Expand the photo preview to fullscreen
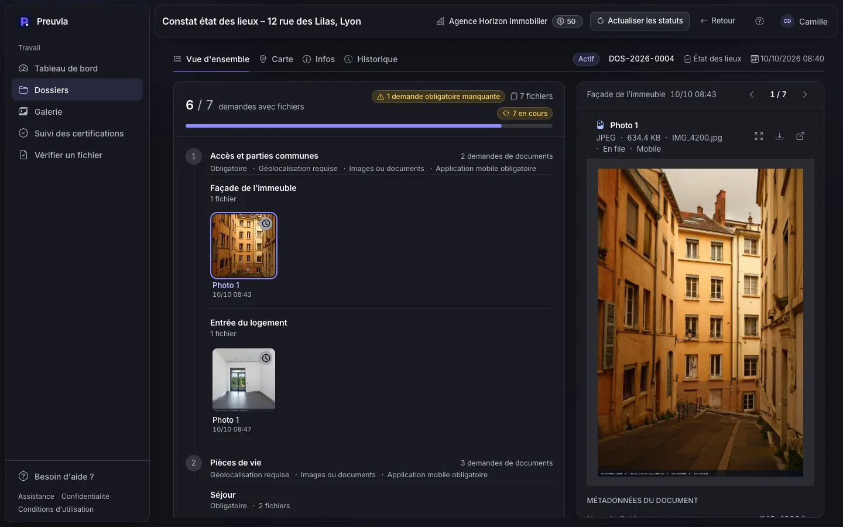Viewport: 843px width, 527px height. pyautogui.click(x=759, y=136)
